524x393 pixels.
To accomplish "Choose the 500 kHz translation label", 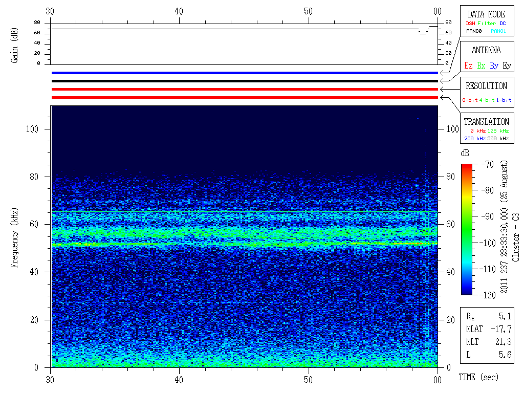I will tap(498, 139).
